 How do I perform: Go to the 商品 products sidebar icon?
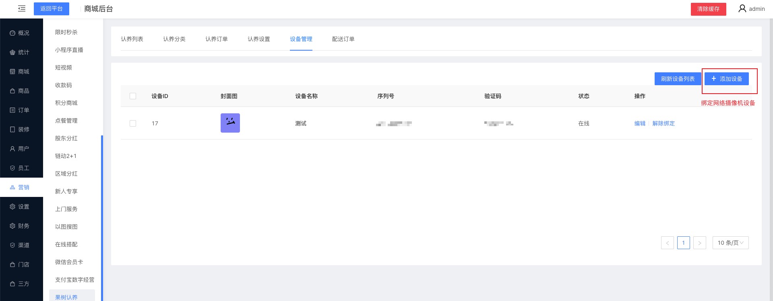tap(12, 91)
